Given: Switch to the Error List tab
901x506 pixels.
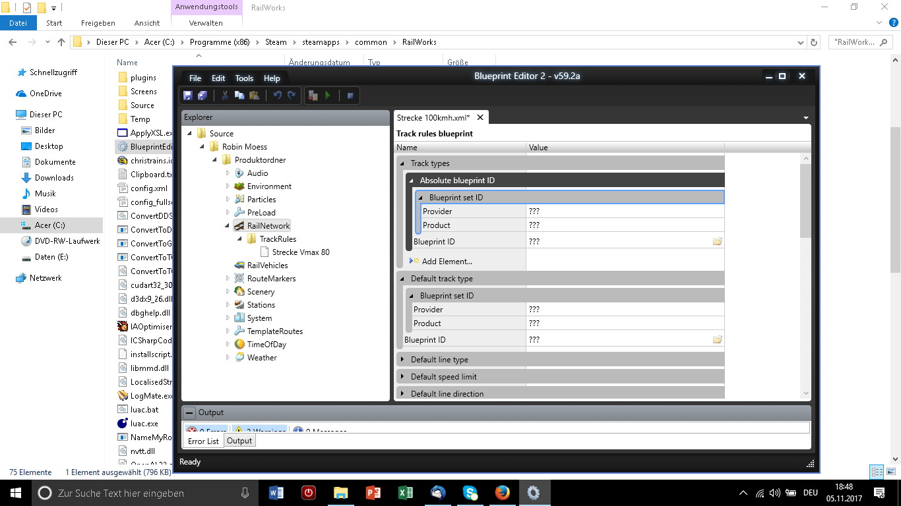Looking at the screenshot, I should click(203, 441).
